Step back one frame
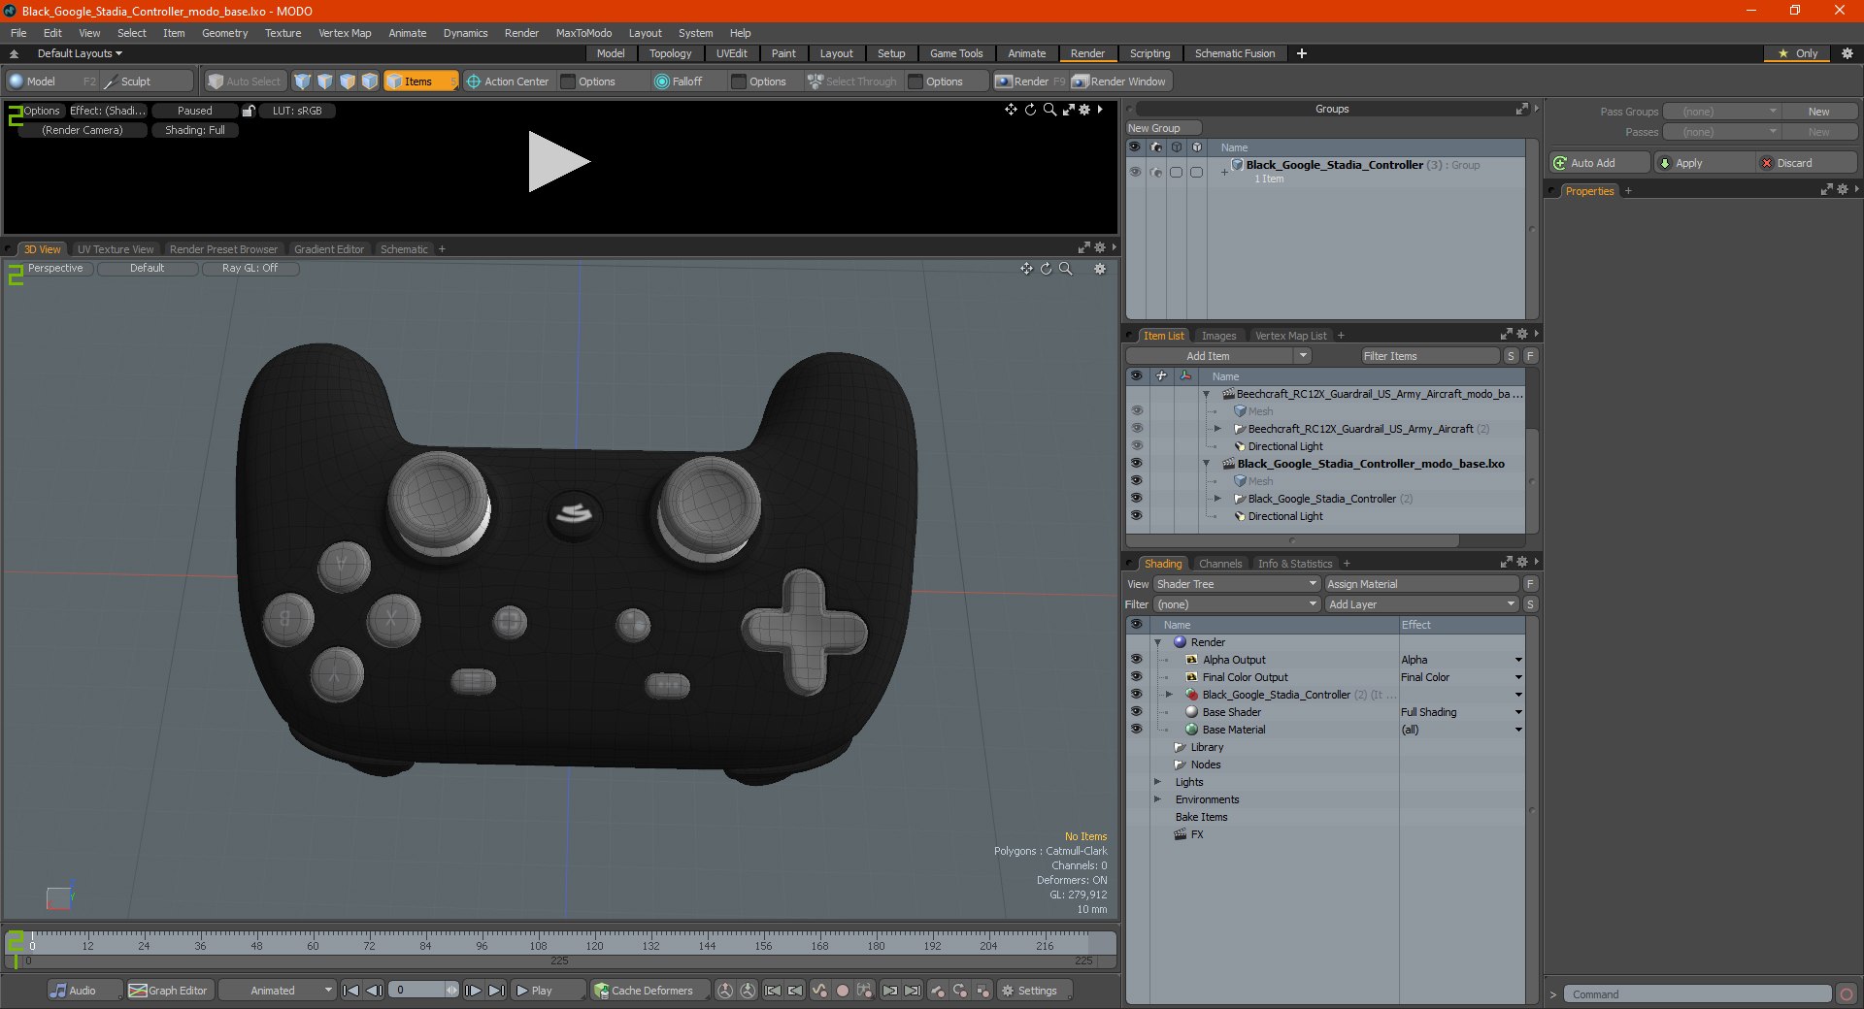Viewport: 1864px width, 1009px height. [374, 991]
